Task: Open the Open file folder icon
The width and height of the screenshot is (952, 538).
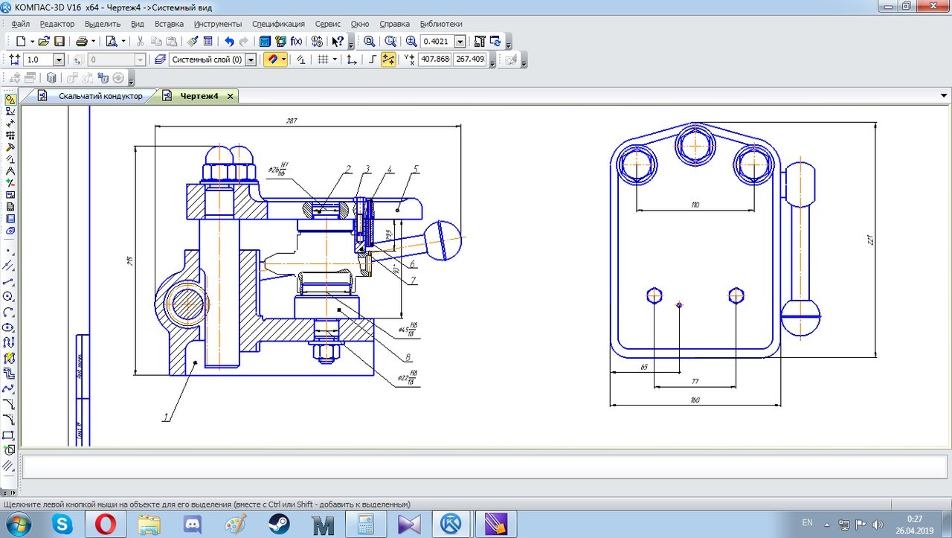Action: point(44,42)
